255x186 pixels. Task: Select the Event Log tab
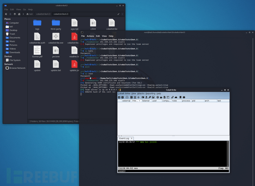click(124, 138)
